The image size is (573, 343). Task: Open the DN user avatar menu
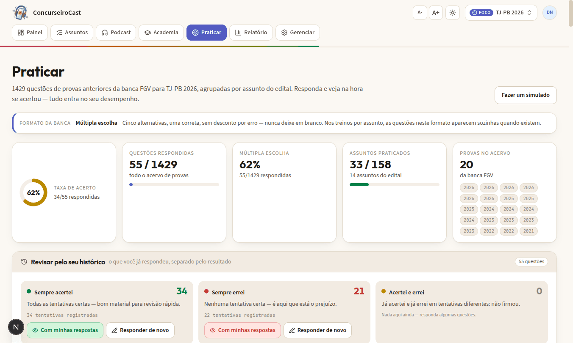pos(550,13)
